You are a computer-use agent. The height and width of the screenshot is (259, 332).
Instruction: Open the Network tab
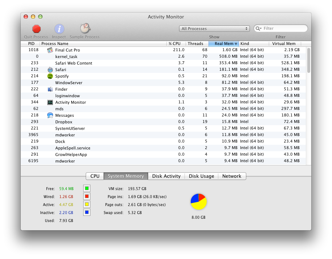(x=232, y=176)
